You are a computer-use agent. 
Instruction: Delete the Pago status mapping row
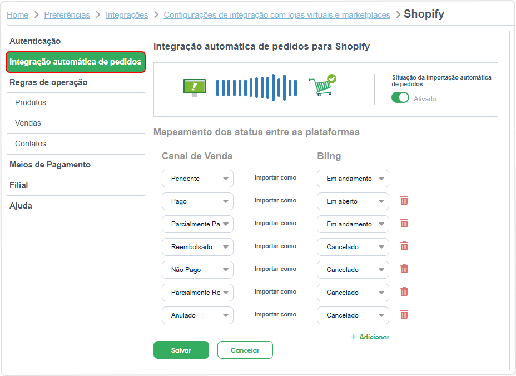tap(404, 200)
